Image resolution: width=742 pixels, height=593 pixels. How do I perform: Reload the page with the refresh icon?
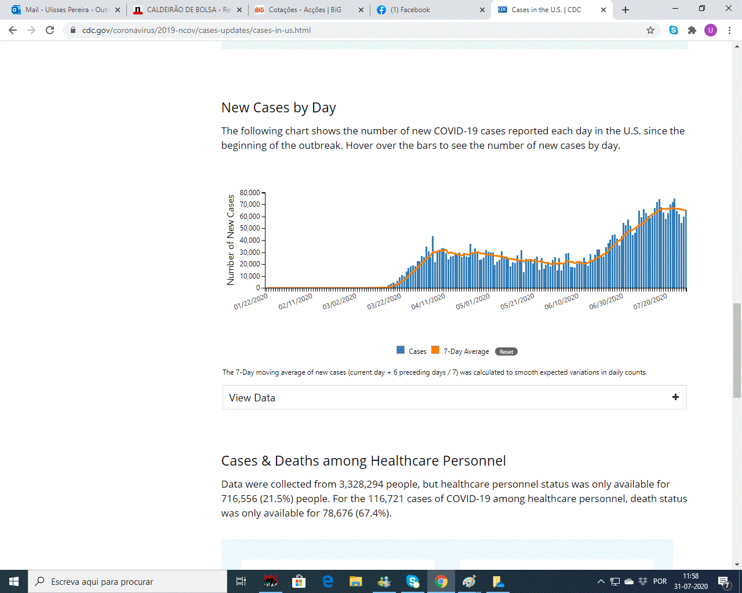tap(50, 30)
